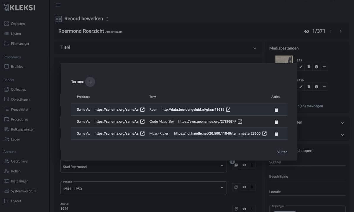Open Record bewerken three-dot options menu

[107, 19]
